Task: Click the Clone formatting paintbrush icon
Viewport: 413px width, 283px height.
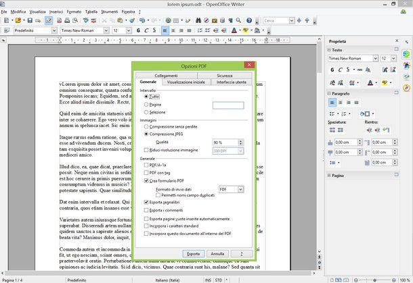Action: pyautogui.click(x=132, y=20)
